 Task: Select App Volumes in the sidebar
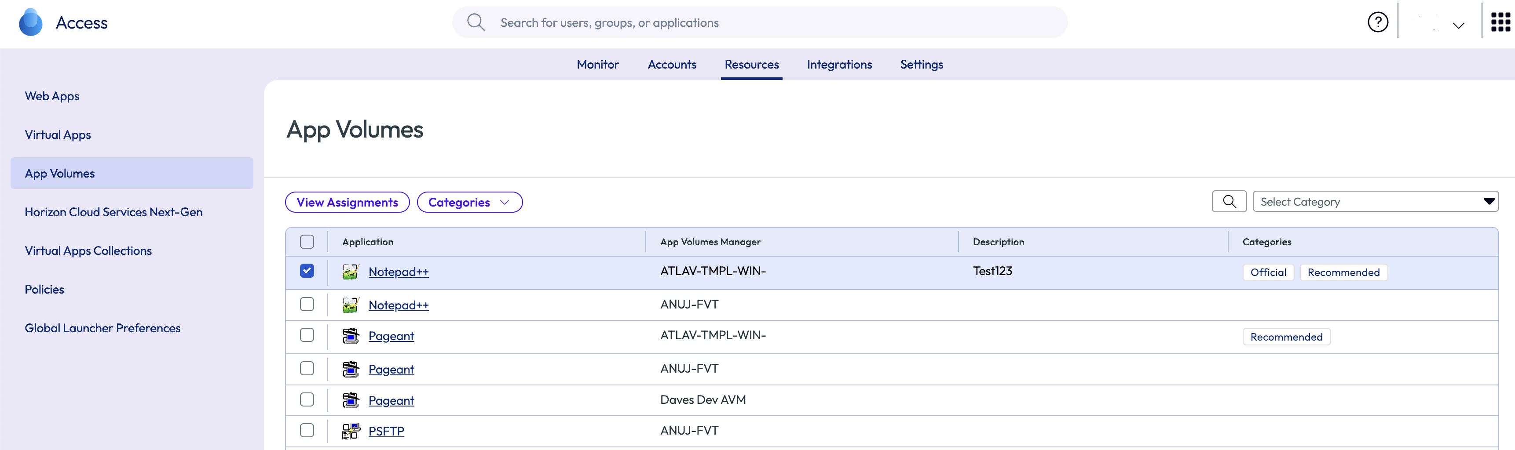[132, 173]
